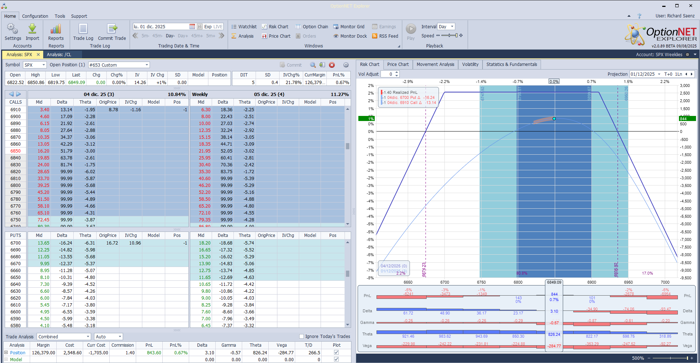Image resolution: width=700 pixels, height=363 pixels.
Task: Click the expiration jump icon next to Exp
Action: pos(200,26)
